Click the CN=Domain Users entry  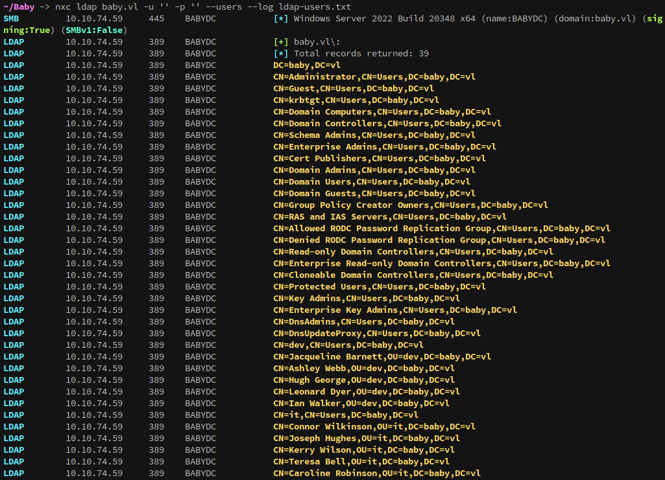click(372, 181)
